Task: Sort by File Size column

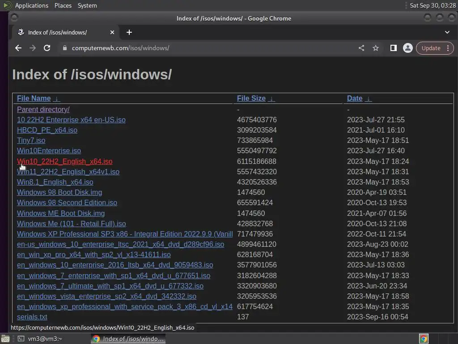Action: click(x=251, y=98)
